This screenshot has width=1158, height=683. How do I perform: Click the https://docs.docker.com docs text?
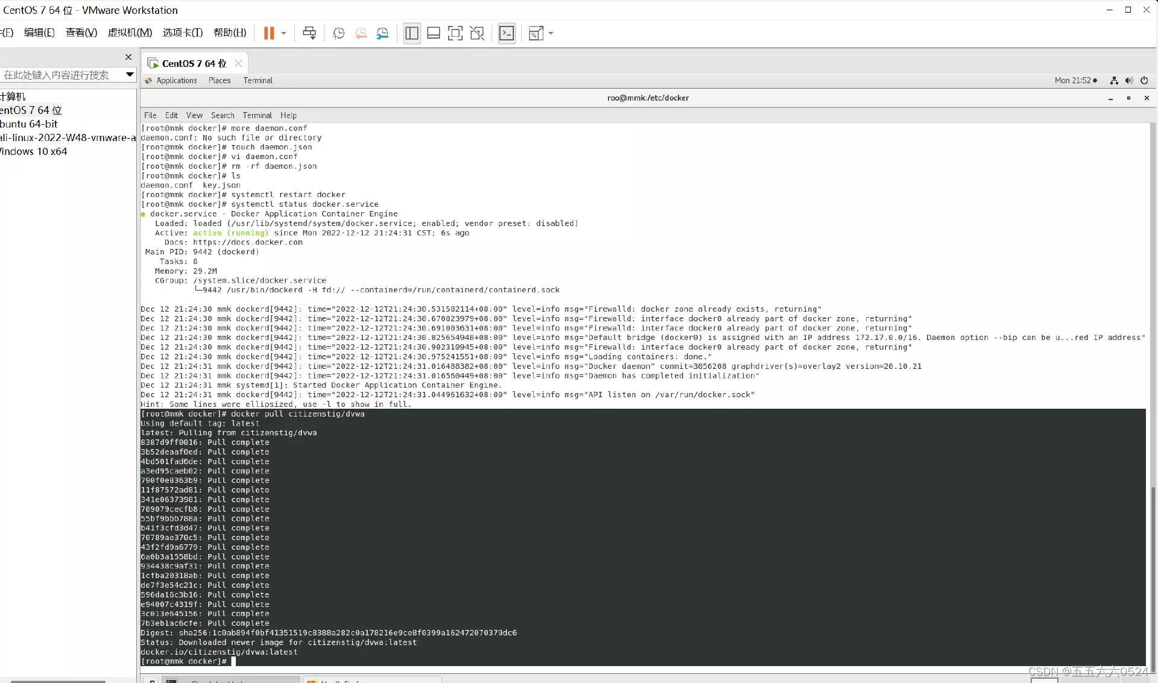247,243
